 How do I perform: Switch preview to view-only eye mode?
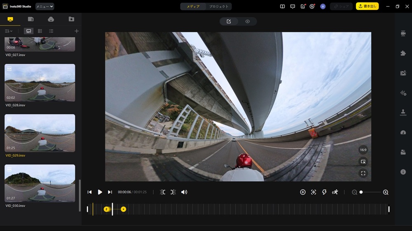[248, 21]
